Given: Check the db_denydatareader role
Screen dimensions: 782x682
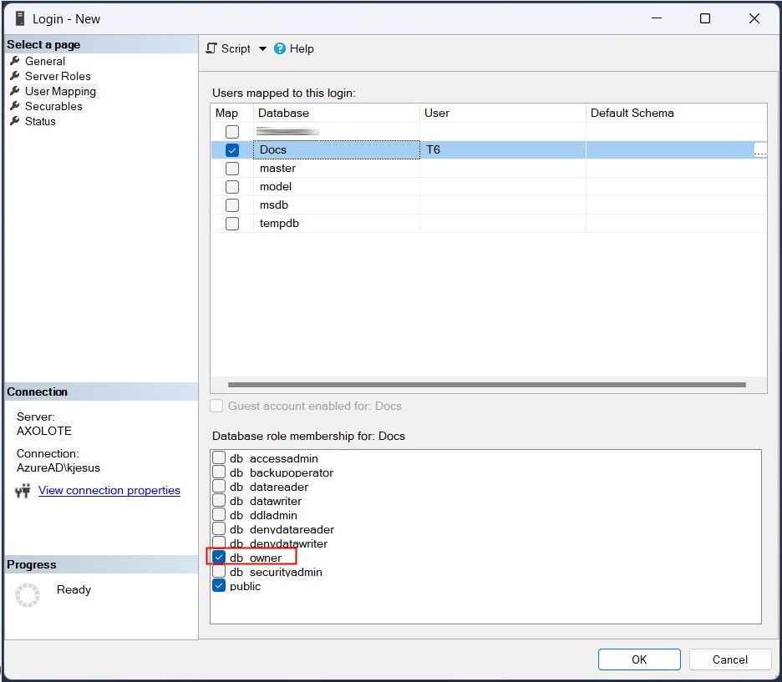Looking at the screenshot, I should [219, 528].
